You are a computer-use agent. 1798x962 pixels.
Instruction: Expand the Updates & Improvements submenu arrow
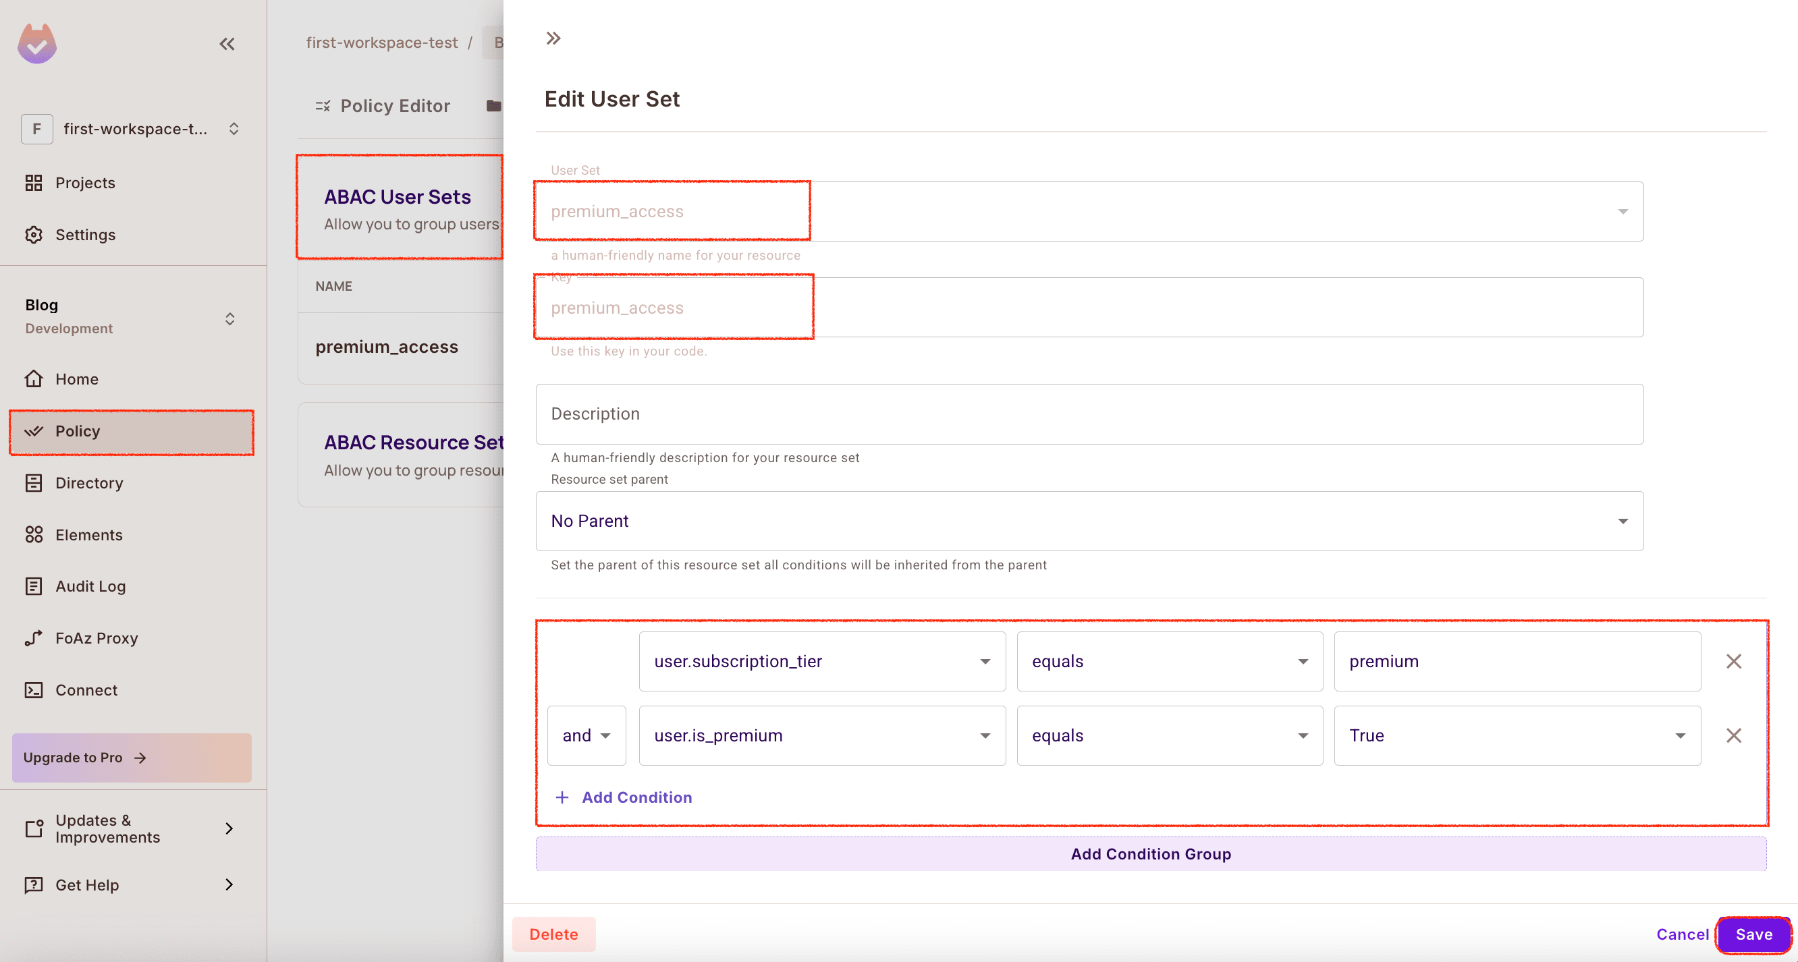point(229,828)
